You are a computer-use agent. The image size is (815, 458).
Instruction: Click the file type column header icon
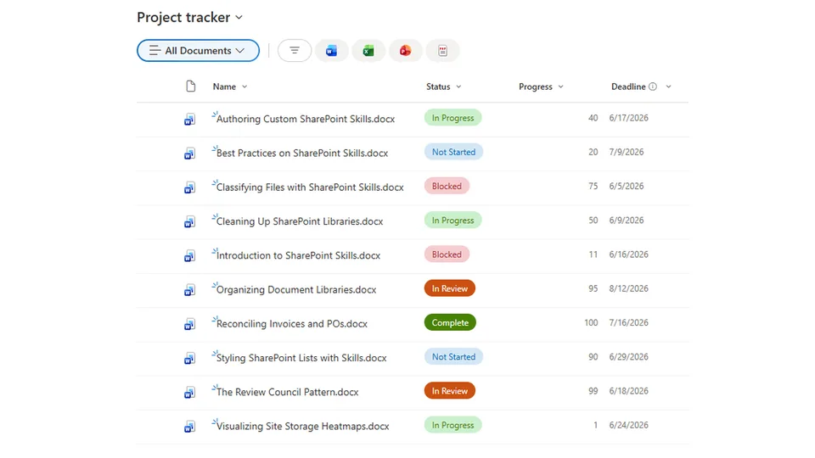(x=191, y=87)
